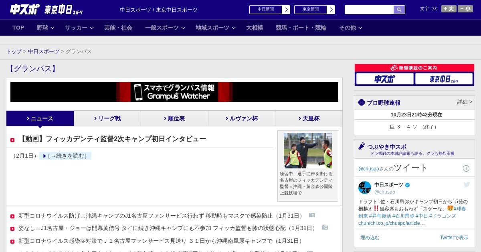Focus the header search field
Screen dimensions: 481x252
click(369, 10)
